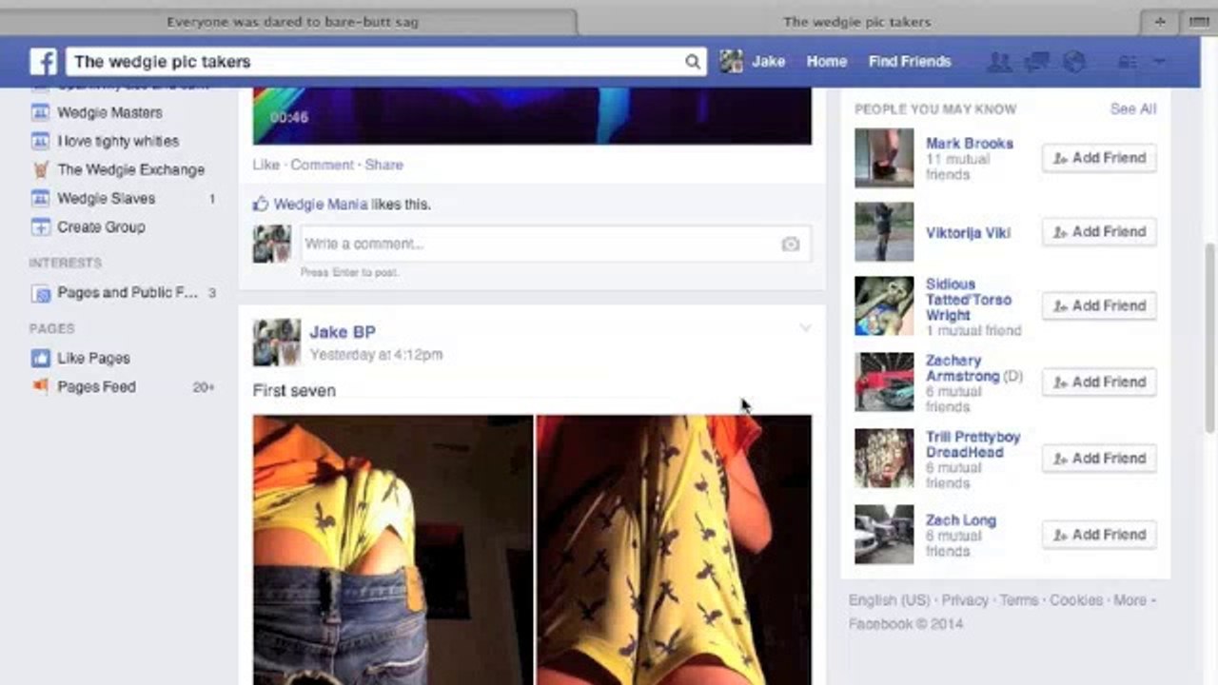Click Mark Brooks profile thumbnail

click(884, 158)
